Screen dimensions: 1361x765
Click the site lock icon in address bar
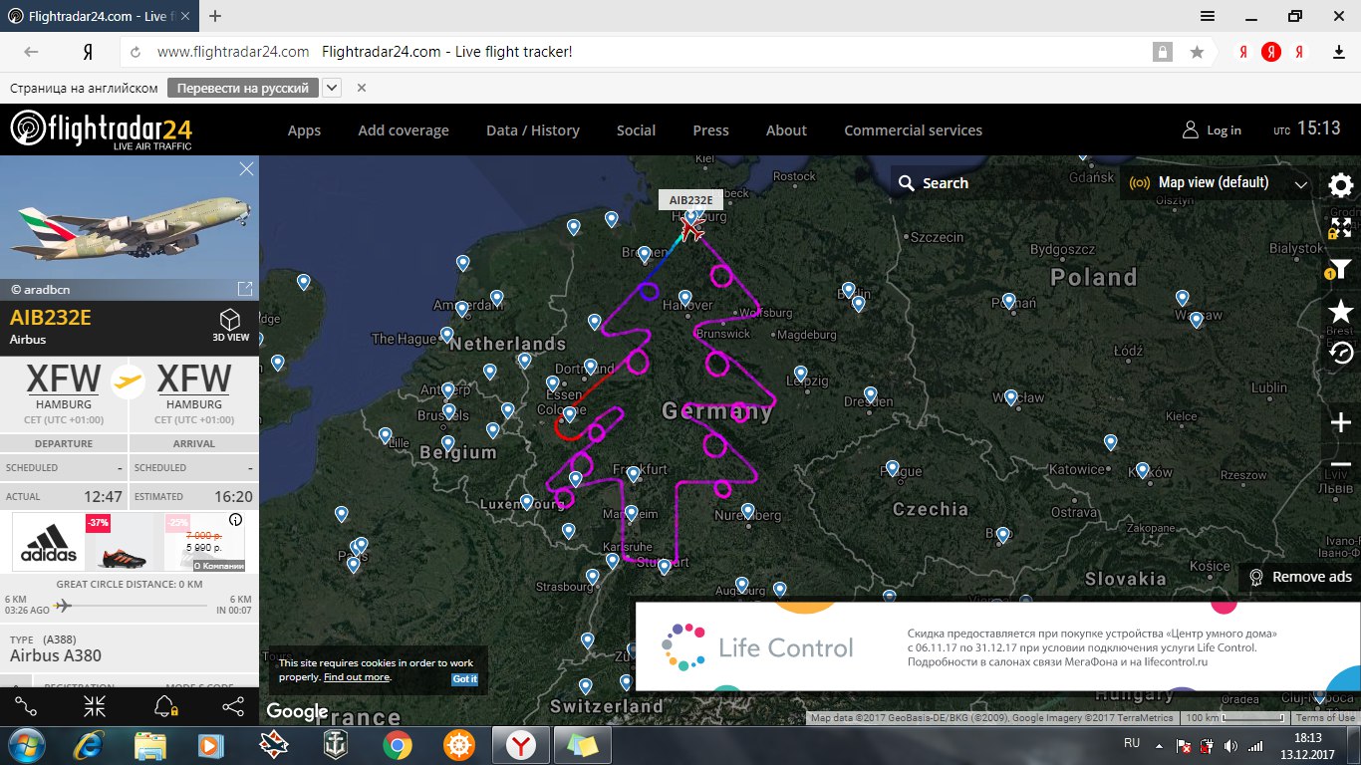click(1162, 53)
